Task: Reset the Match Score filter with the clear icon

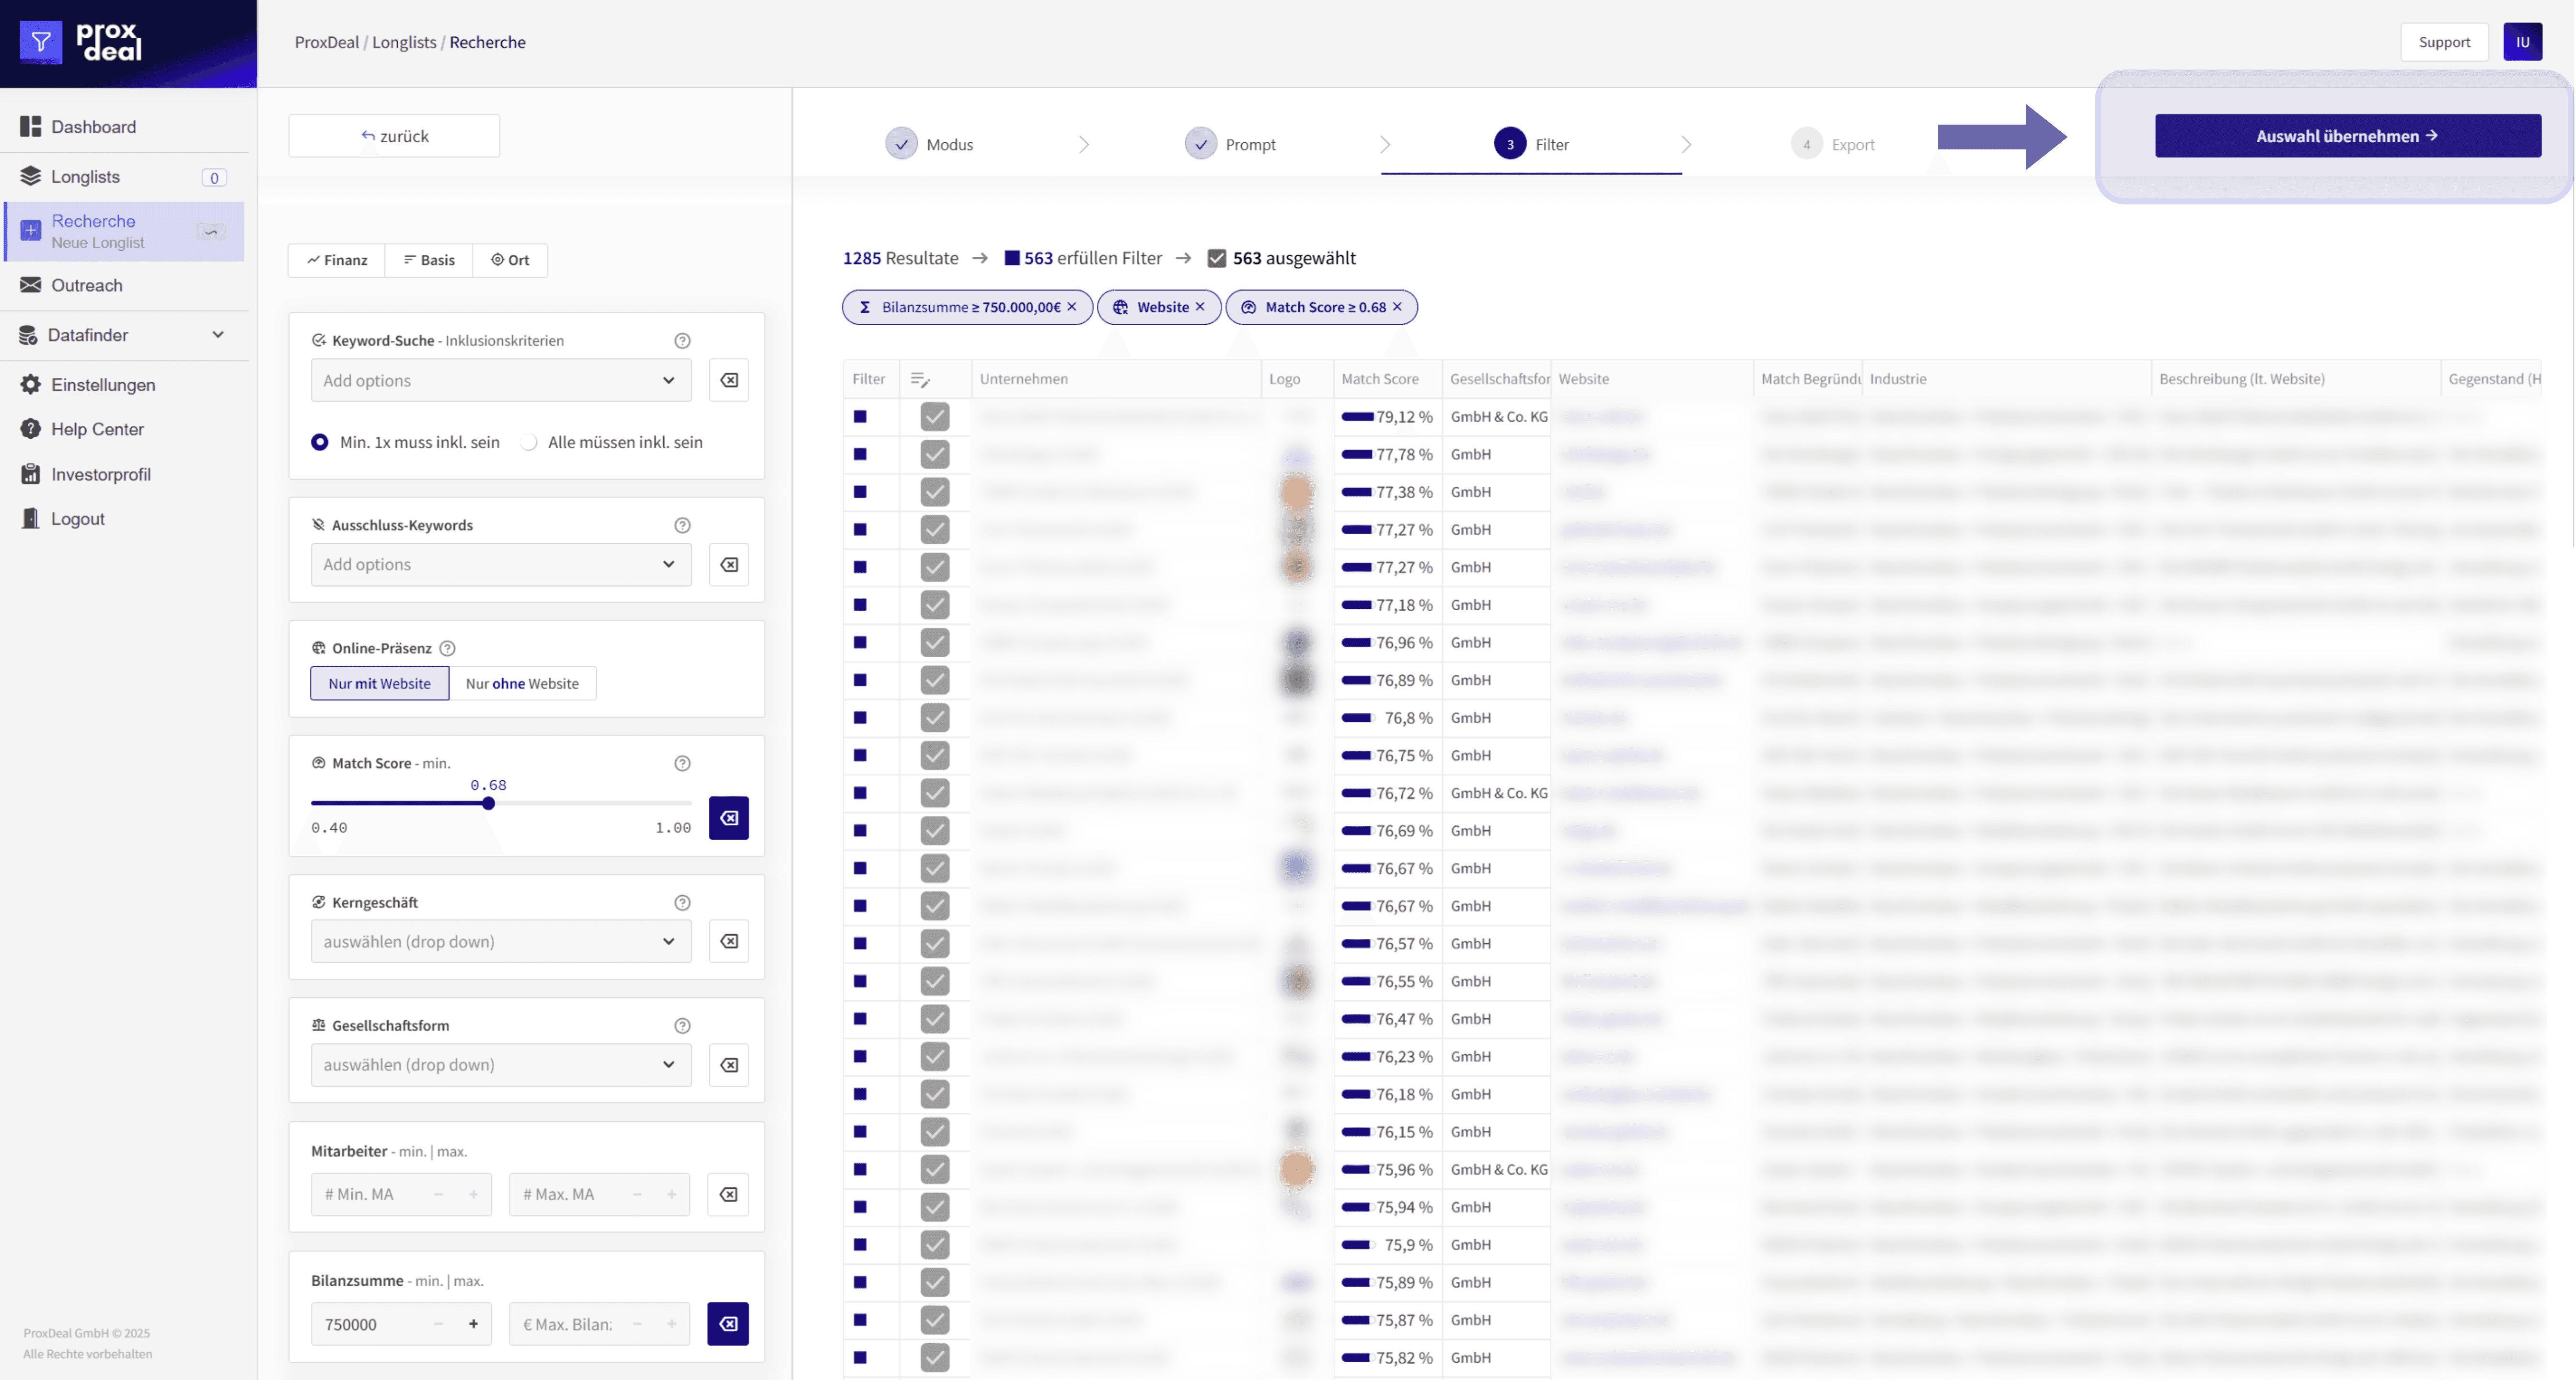Action: point(729,817)
